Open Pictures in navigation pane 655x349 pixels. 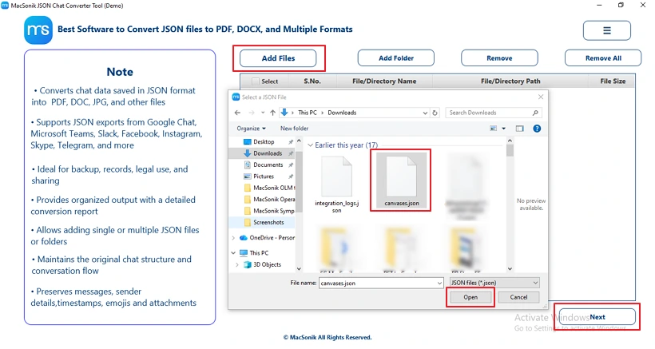[x=264, y=176]
